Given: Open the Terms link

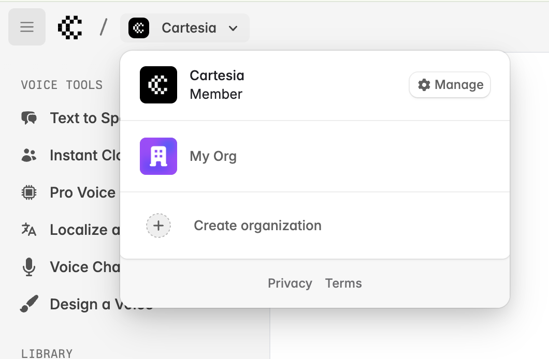Looking at the screenshot, I should pyautogui.click(x=343, y=283).
